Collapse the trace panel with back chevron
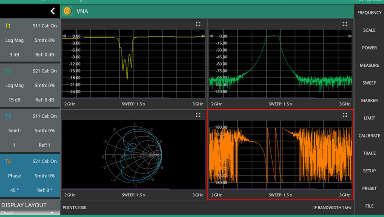Viewport: 384px width, 217px height. tap(52, 11)
